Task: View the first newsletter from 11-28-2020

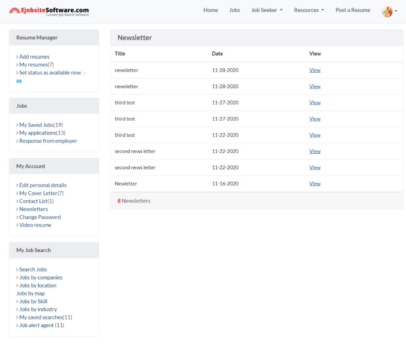Action: (x=315, y=70)
